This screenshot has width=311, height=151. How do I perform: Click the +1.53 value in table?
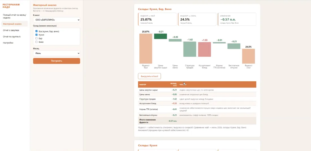(174, 103)
